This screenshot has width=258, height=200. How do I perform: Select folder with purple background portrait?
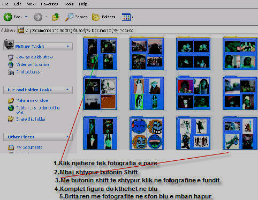coord(193,93)
